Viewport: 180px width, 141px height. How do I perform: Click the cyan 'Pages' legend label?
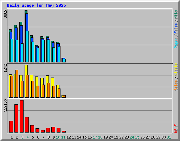click(x=176, y=43)
